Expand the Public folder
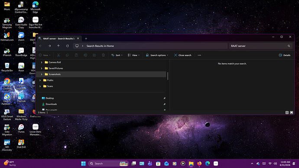The height and width of the screenshot is (168, 299). tap(40, 80)
